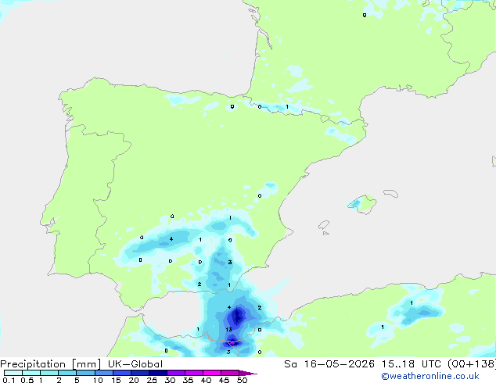Click the arrow tip above 50 on the legend
Screen dimensions: 496x383
[248, 374]
